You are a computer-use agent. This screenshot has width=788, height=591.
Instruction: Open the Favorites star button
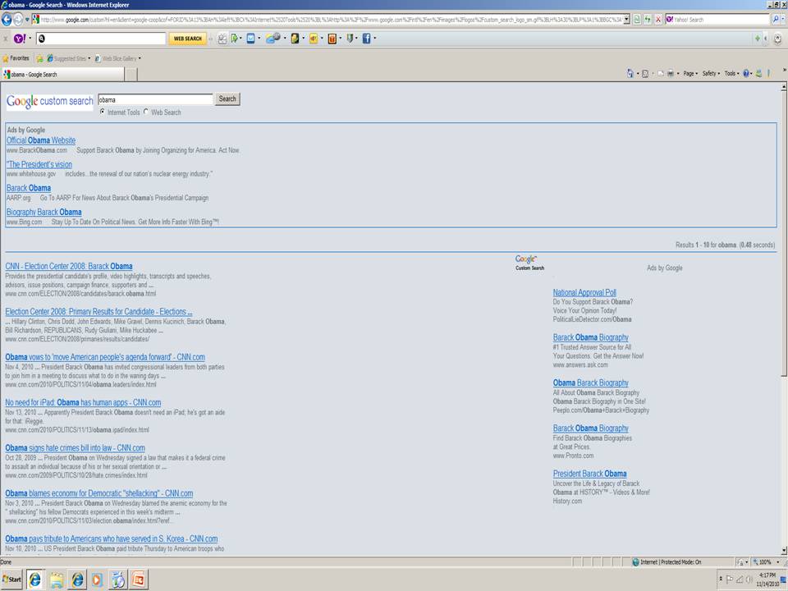(16, 58)
